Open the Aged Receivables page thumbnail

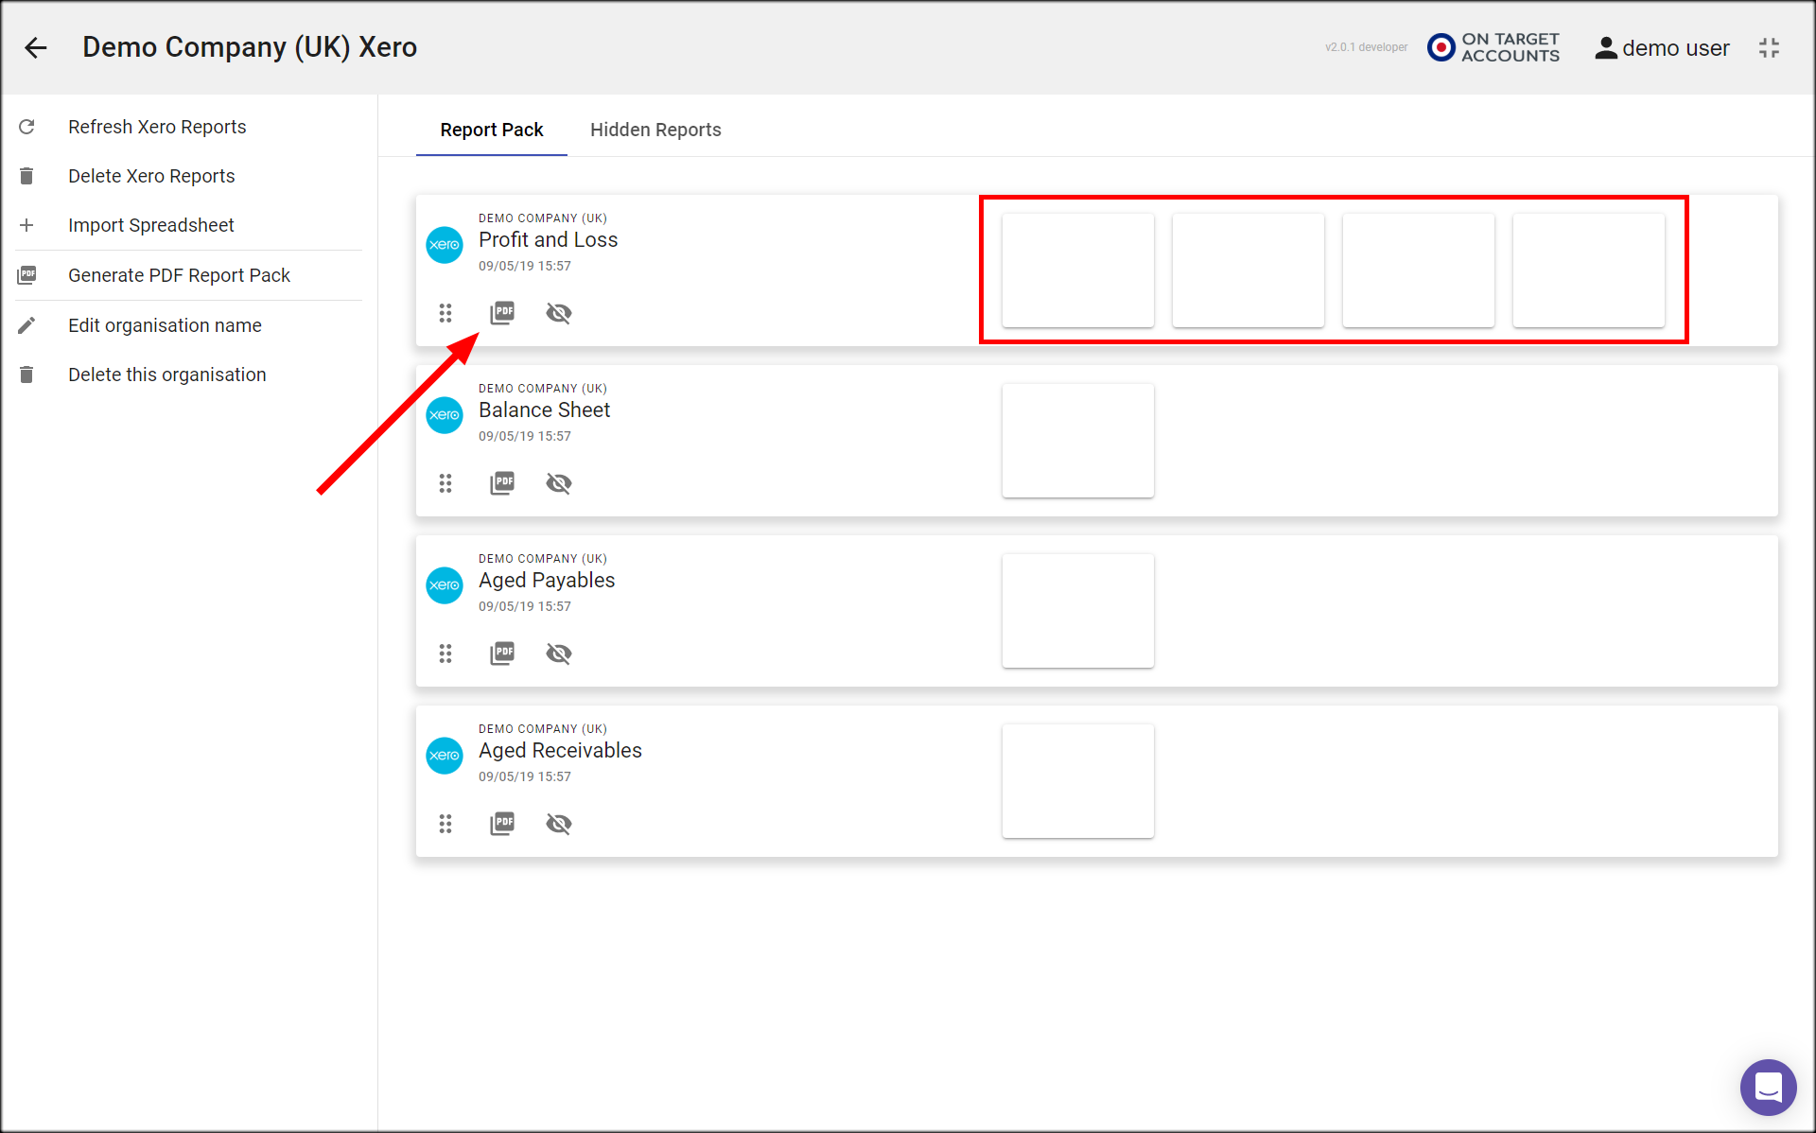point(1078,781)
